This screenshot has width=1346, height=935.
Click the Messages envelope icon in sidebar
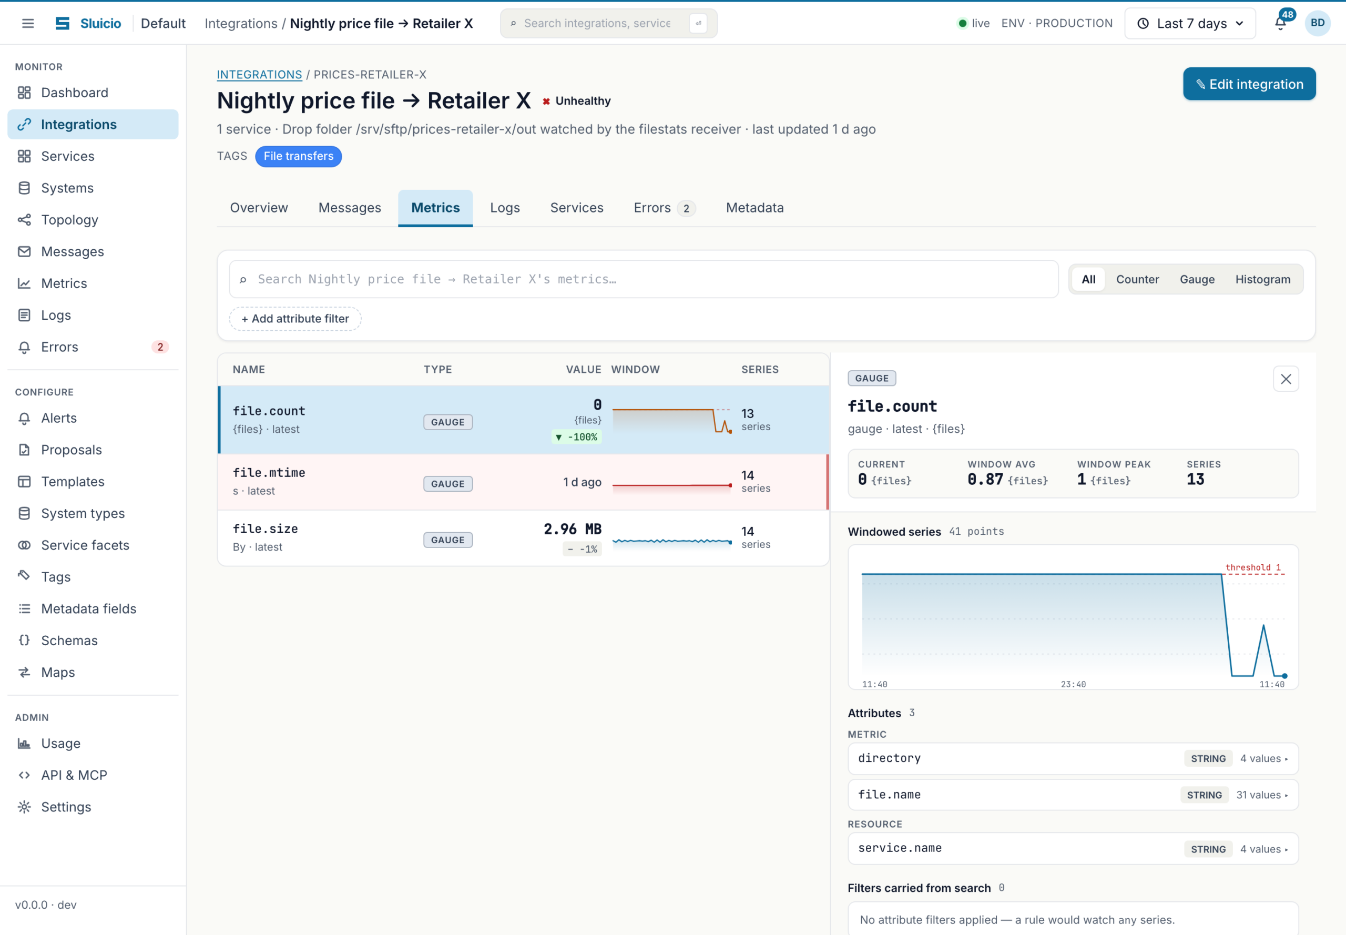(24, 251)
